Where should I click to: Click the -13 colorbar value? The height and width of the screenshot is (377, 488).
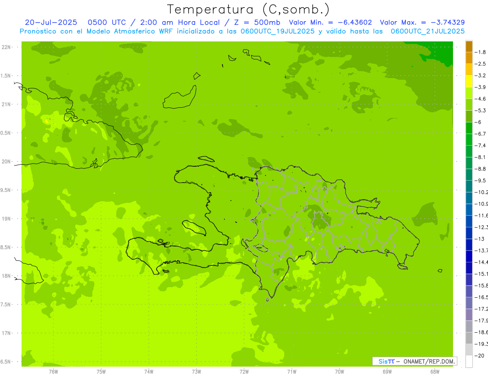point(480,239)
